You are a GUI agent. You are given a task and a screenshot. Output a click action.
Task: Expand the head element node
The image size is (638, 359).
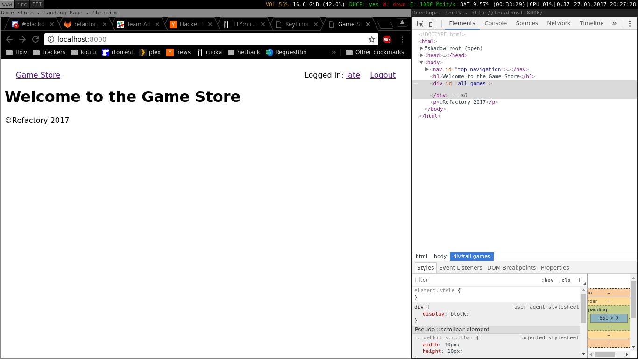tap(421, 55)
